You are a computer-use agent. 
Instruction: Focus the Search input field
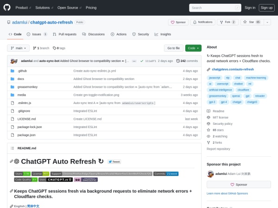[215, 8]
